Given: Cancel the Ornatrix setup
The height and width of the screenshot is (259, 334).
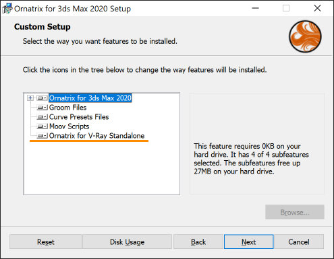Looking at the screenshot, I should click(299, 242).
